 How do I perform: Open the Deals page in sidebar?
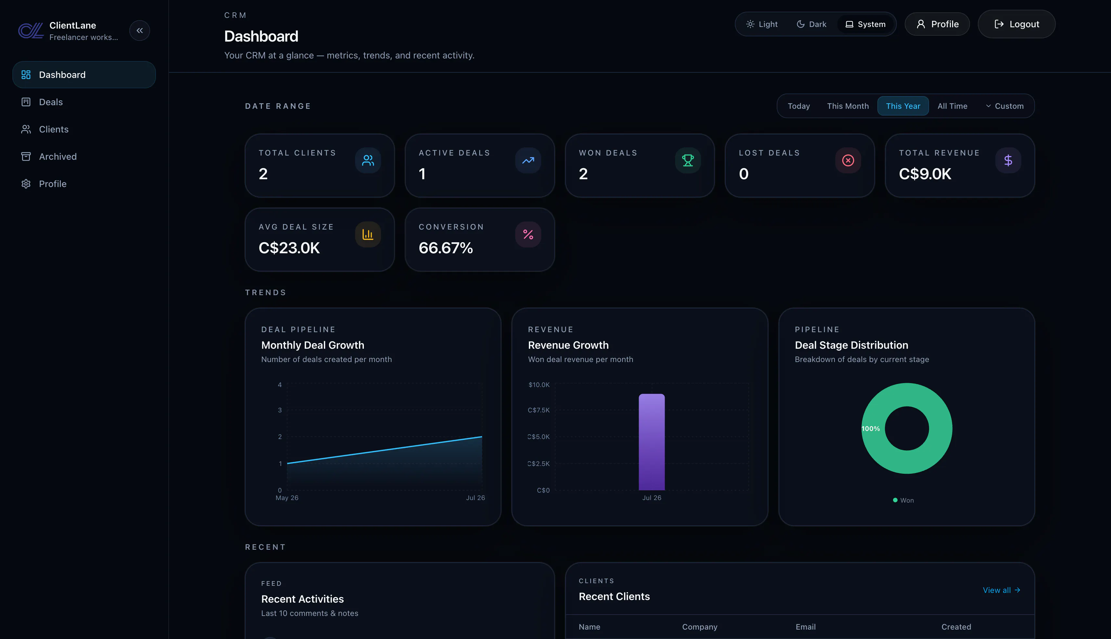pos(84,102)
